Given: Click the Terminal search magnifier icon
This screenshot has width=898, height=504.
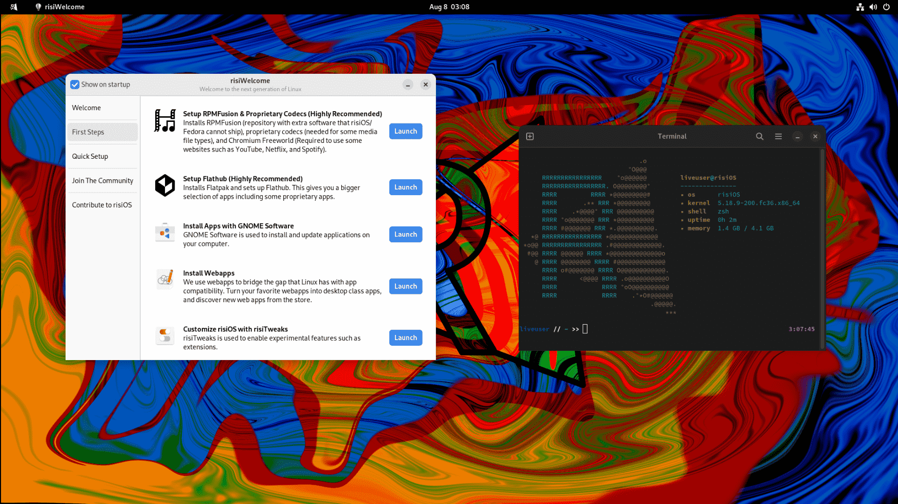Looking at the screenshot, I should pos(760,136).
